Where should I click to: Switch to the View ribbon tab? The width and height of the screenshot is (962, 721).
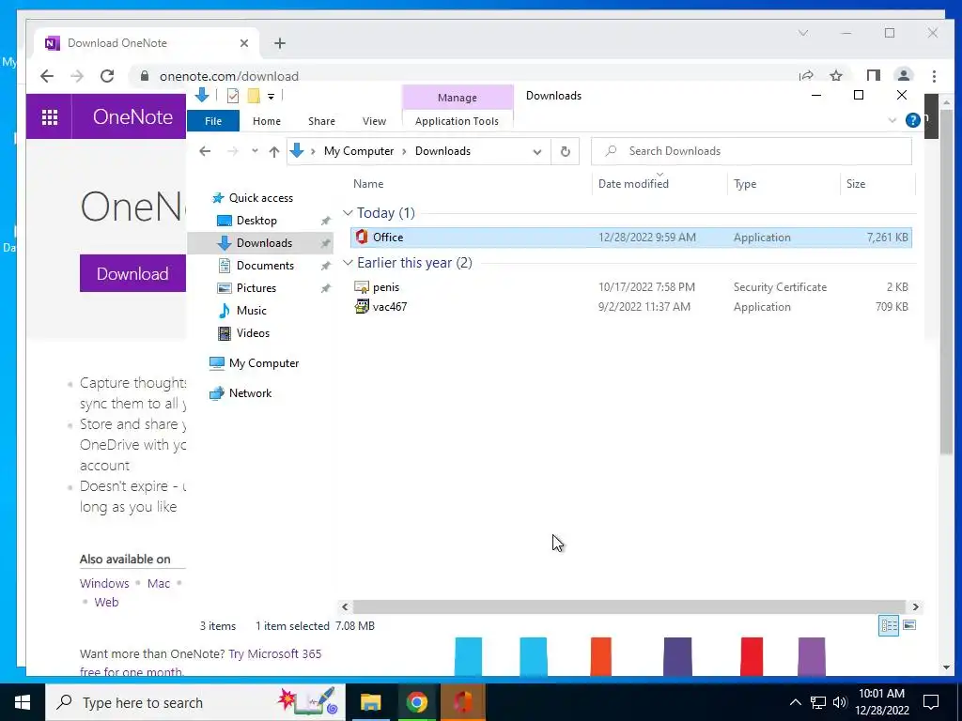point(374,121)
